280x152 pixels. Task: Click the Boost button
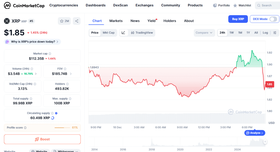click(42, 139)
